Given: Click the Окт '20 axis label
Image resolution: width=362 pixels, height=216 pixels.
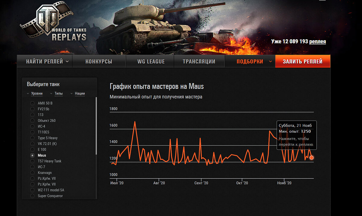Looking at the screenshot, I should tap(242, 183).
